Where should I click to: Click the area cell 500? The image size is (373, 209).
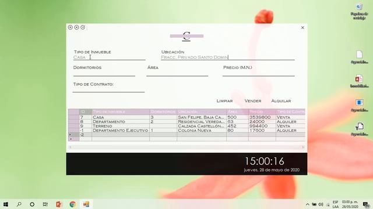coord(237,117)
